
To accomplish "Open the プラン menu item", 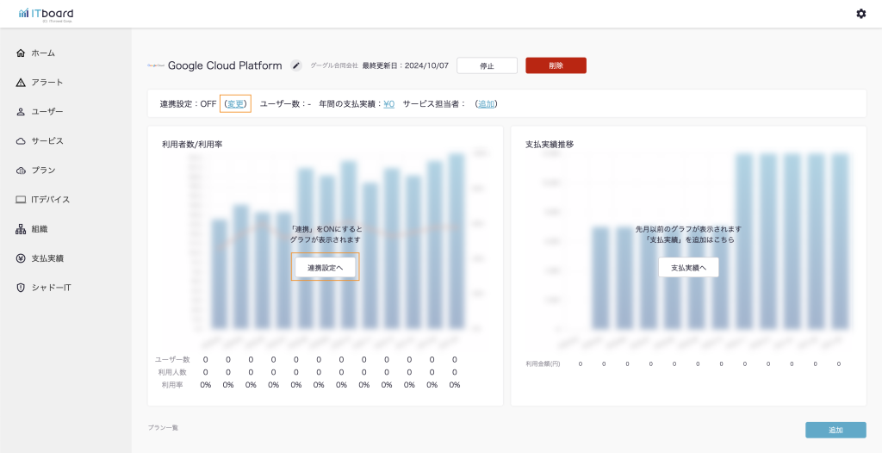I will (x=43, y=171).
